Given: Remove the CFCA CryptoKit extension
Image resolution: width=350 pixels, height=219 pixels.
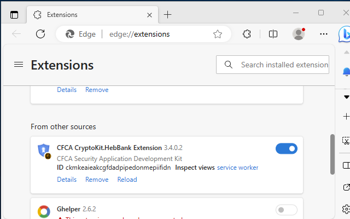Looking at the screenshot, I should 97,180.
